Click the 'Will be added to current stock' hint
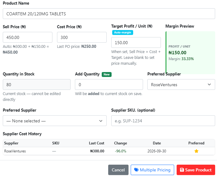Image resolution: width=217 pixels, height=176 pixels. coord(108,94)
